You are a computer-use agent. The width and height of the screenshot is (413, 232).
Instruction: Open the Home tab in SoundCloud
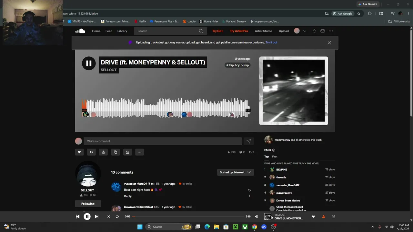[96, 31]
